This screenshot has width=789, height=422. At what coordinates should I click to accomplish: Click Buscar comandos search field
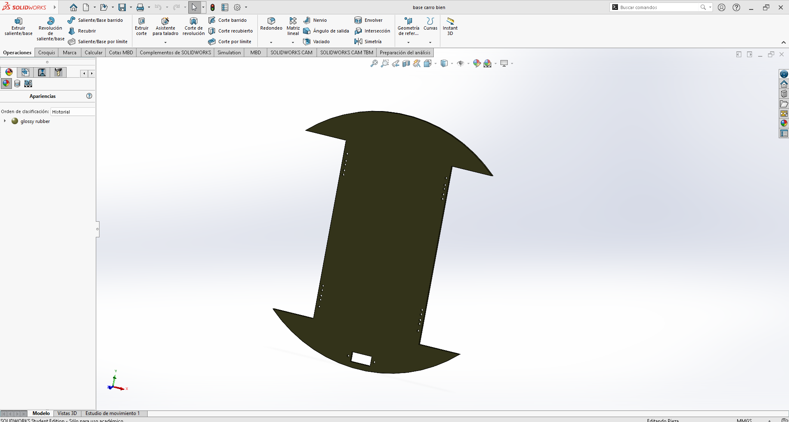point(659,7)
